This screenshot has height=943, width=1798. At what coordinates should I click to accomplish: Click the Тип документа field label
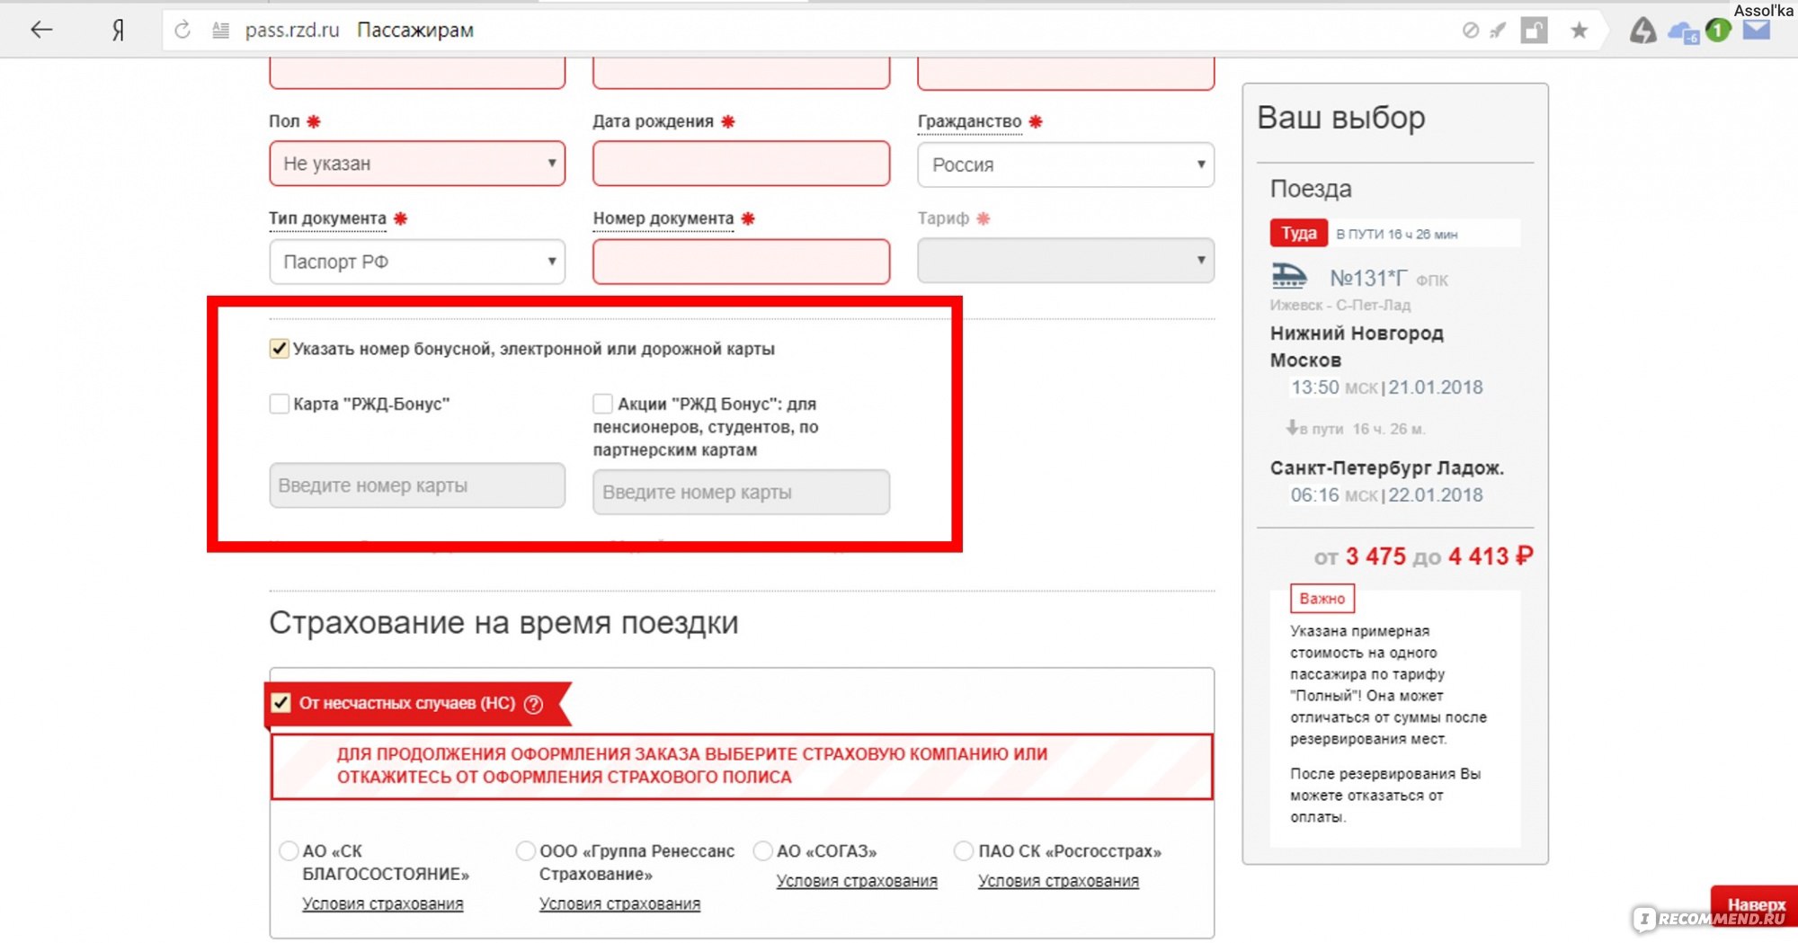coord(327,218)
